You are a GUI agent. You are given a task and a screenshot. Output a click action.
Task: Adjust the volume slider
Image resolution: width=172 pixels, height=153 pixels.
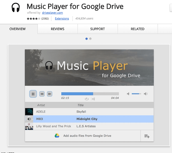coord(136,94)
